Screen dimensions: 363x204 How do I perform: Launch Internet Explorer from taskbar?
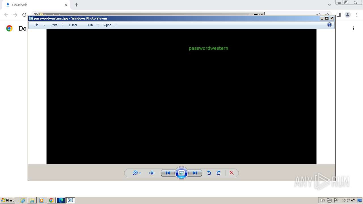[23, 200]
